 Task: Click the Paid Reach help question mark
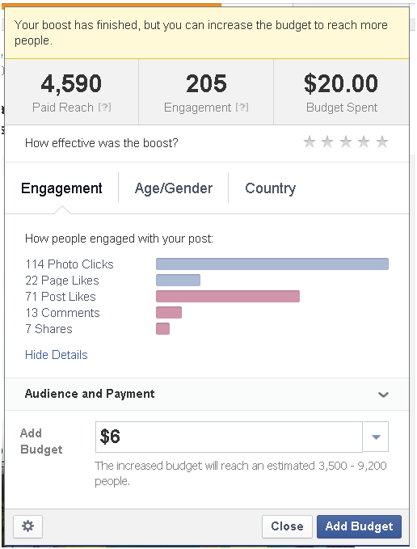tap(104, 108)
